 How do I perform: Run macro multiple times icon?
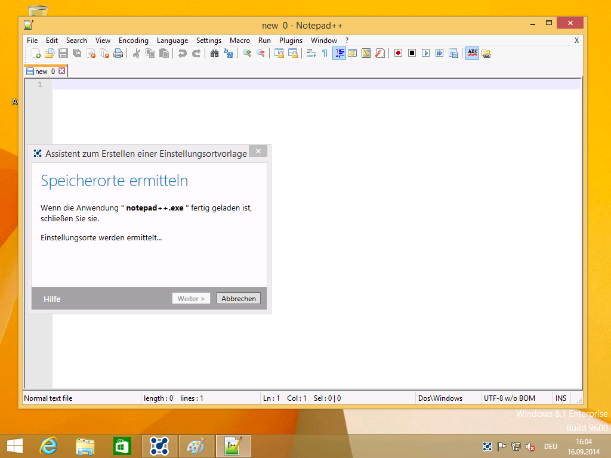tap(440, 53)
